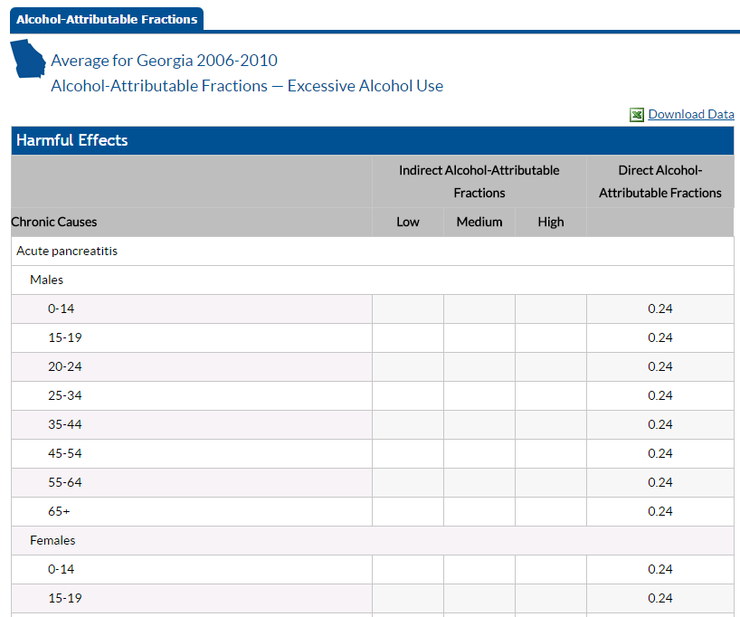
Task: Click the 65+ age label
Action: click(59, 511)
